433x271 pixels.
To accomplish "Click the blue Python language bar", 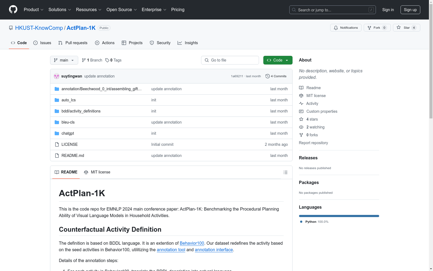I will [x=339, y=216].
